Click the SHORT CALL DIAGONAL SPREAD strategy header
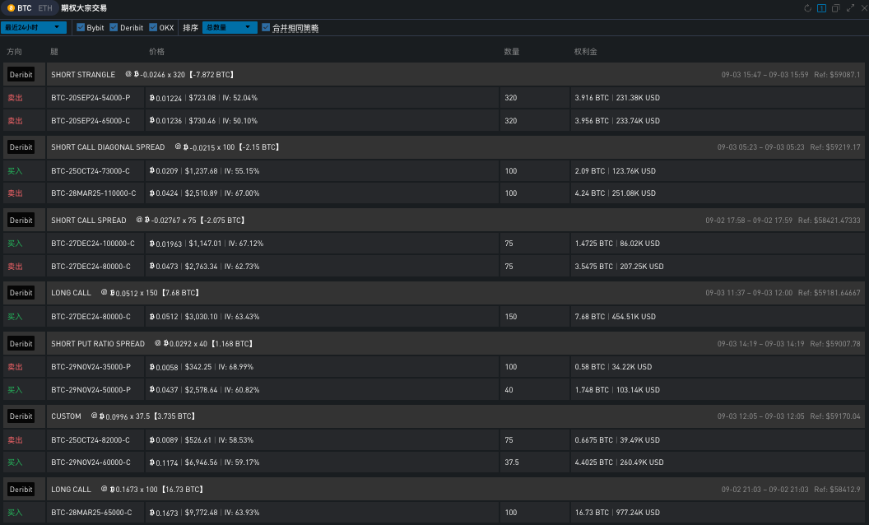The image size is (869, 525). 108,147
